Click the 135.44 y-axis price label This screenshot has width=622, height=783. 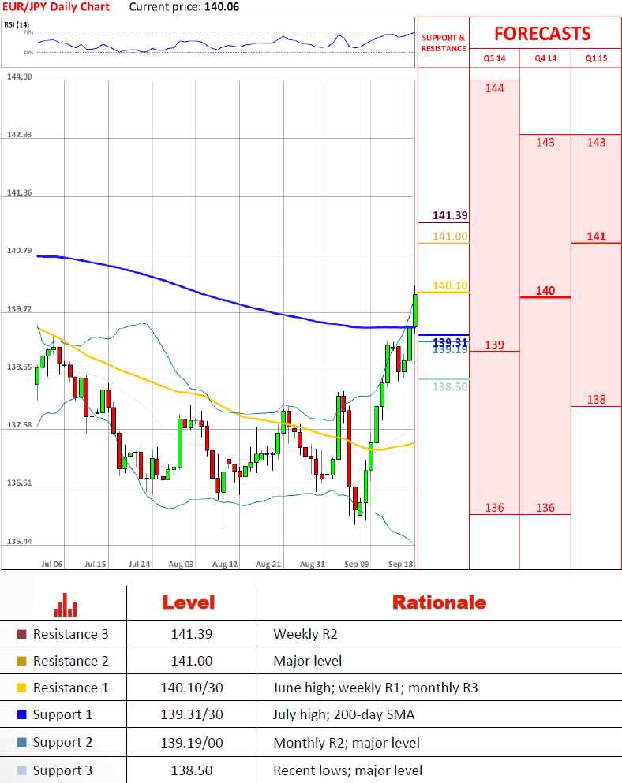coord(19,541)
